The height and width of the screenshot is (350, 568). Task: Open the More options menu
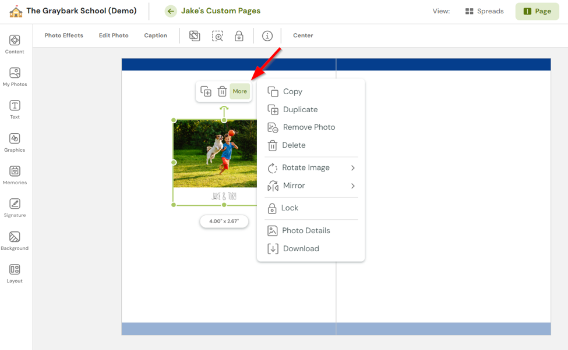[239, 91]
